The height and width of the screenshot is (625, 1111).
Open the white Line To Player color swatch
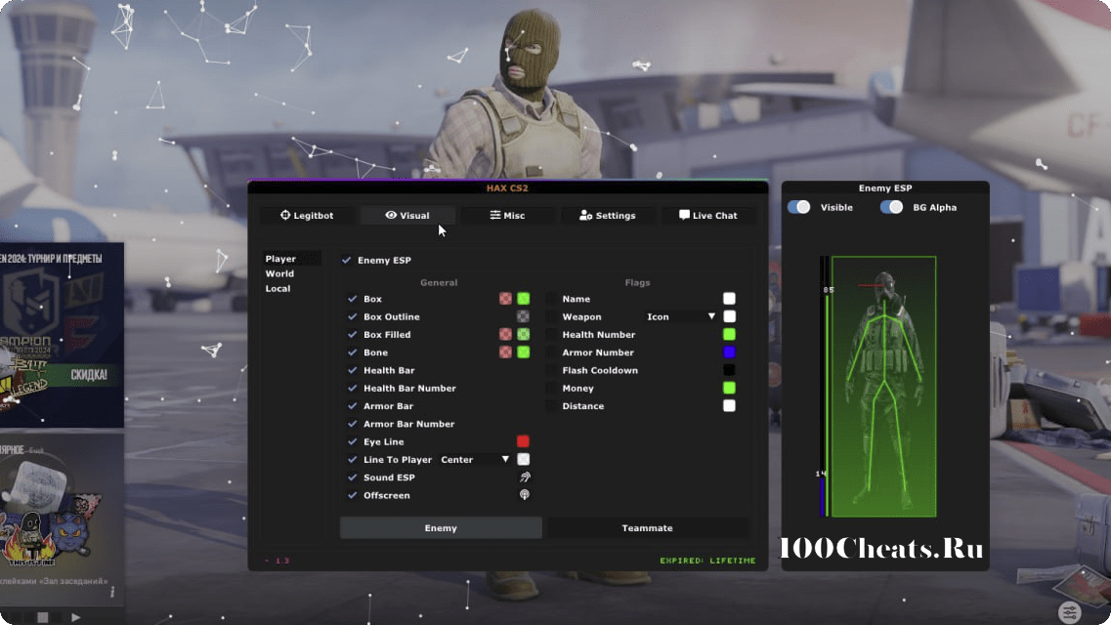(x=524, y=459)
